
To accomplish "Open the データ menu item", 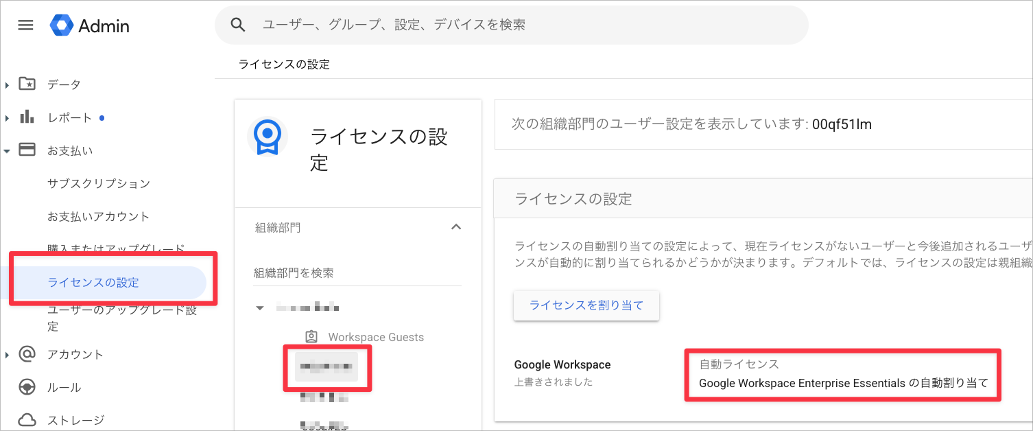I will 64,84.
